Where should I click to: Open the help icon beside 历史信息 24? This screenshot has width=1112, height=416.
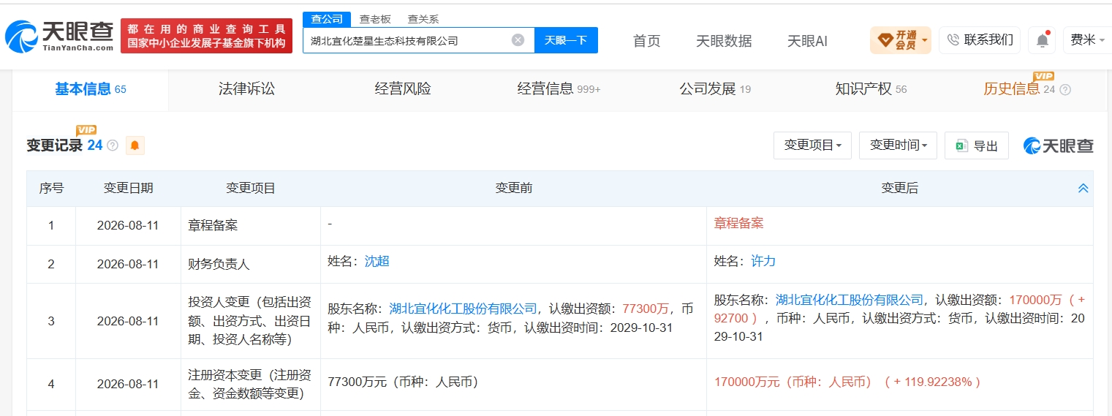1065,89
